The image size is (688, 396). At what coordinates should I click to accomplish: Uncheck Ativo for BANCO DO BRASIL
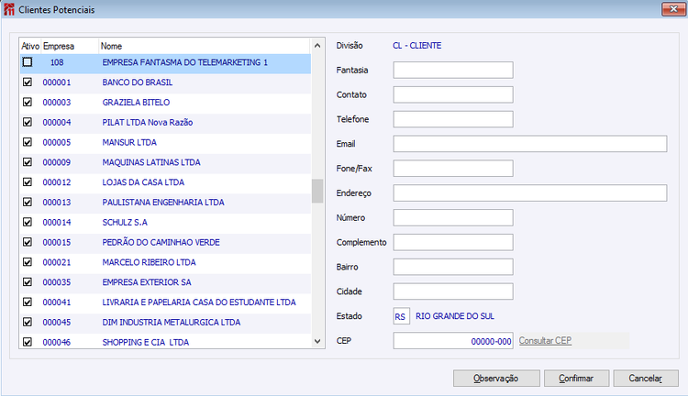28,82
